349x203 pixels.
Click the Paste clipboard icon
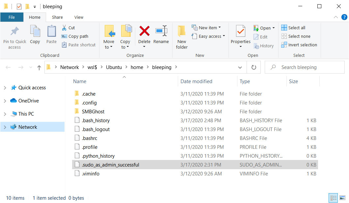[51, 31]
